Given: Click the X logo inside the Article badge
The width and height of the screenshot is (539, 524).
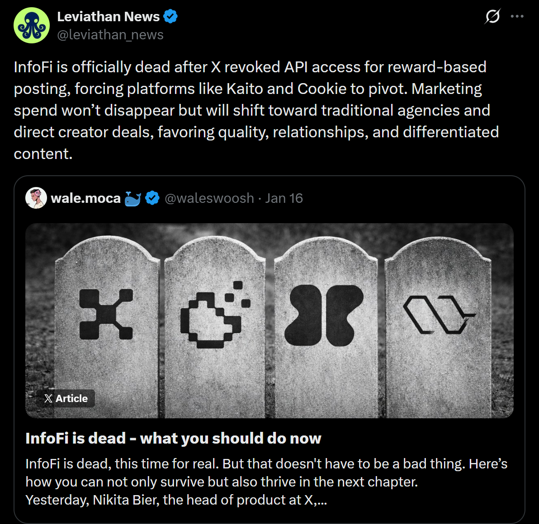Looking at the screenshot, I should 48,398.
